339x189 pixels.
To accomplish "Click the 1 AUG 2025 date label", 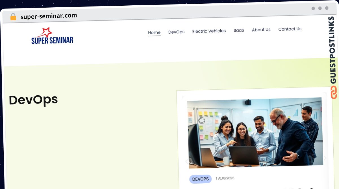I will click(x=225, y=178).
